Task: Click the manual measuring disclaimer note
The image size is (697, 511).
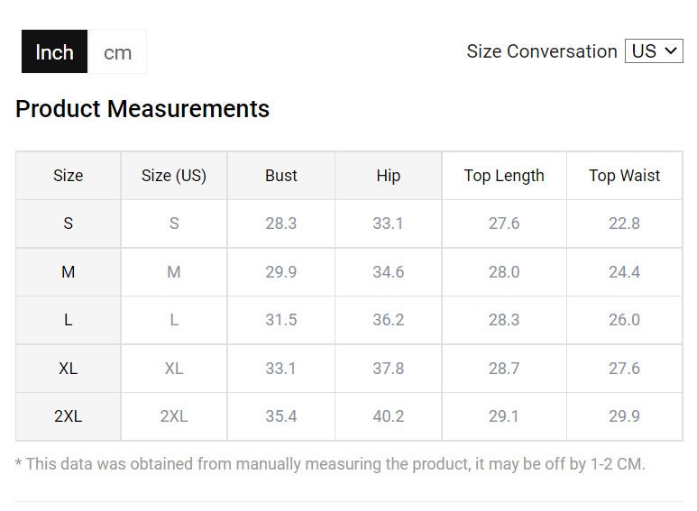Action: (330, 464)
